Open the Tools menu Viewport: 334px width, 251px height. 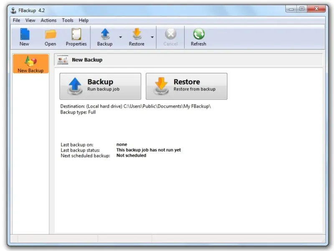coord(68,20)
